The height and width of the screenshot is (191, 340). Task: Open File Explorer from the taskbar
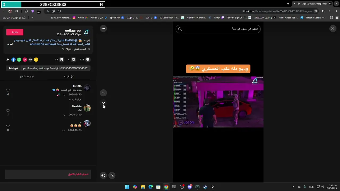tap(143, 187)
